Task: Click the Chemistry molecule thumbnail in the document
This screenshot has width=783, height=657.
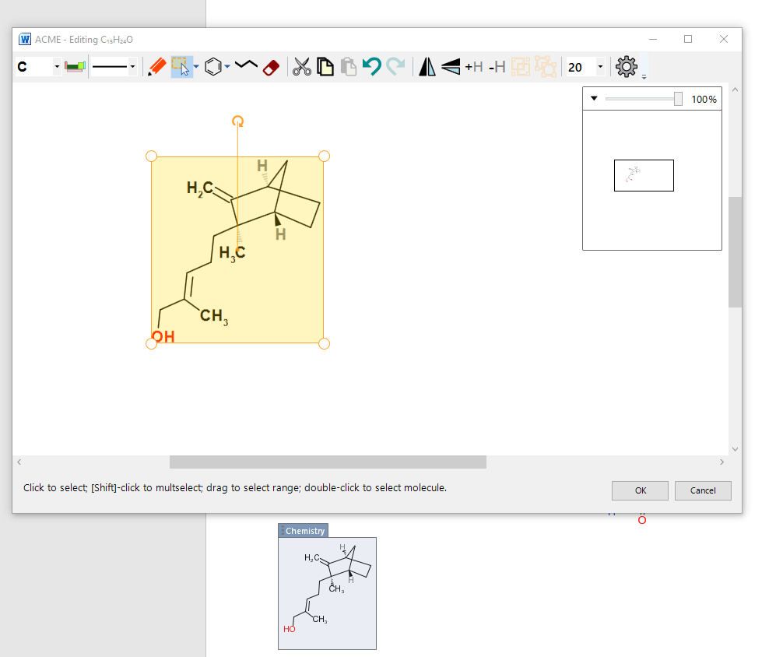Action: 327,592
